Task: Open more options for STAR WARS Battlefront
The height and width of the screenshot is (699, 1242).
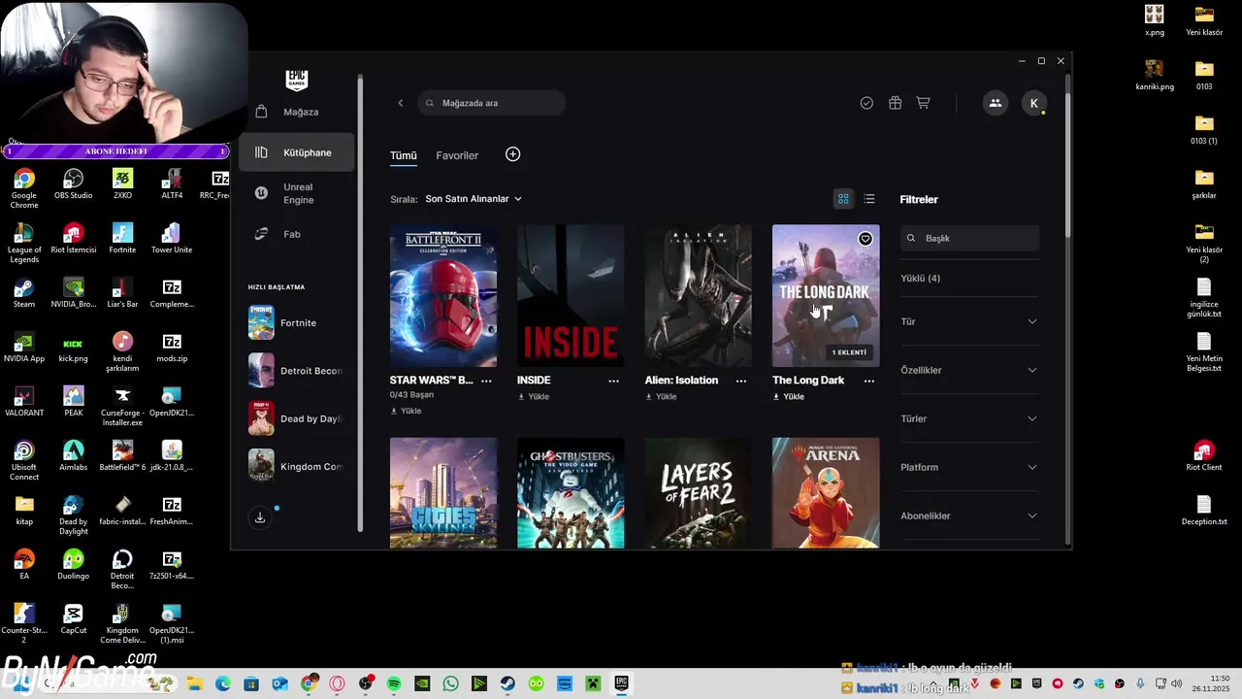Action: pos(486,381)
